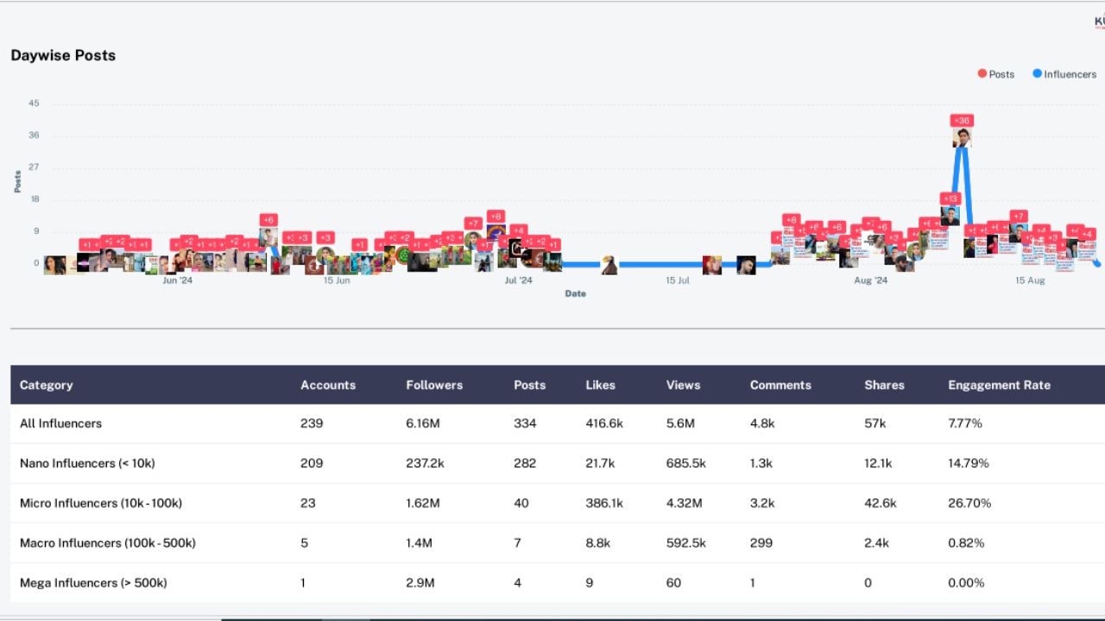Open the first post thumbnail on the chart
Viewport: 1105px width, 621px height.
coord(54,265)
